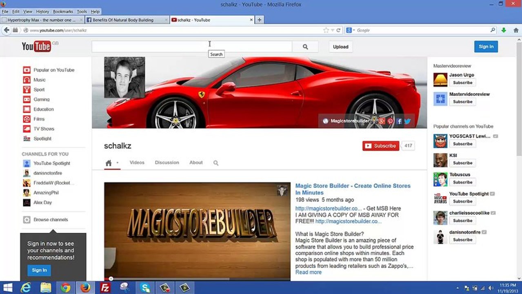Subscribe to Jason Urgo

pyautogui.click(x=462, y=82)
